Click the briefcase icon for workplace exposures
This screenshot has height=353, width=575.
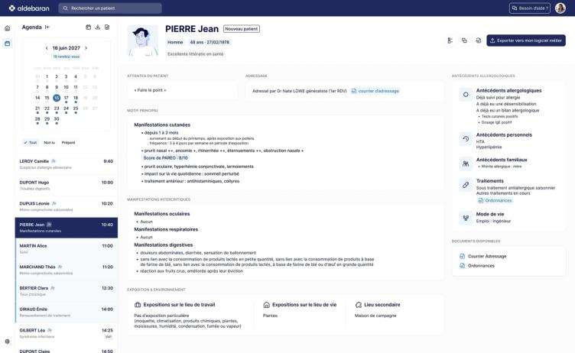pyautogui.click(x=138, y=305)
